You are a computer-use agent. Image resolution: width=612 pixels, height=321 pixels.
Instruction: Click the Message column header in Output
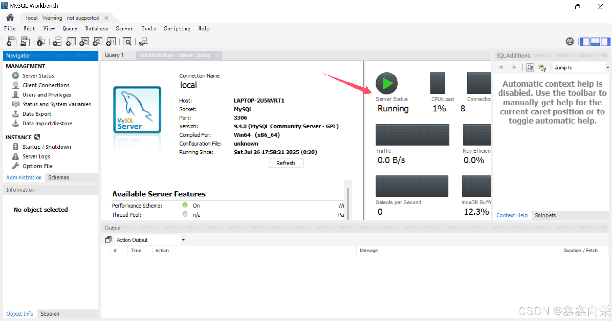point(457,251)
